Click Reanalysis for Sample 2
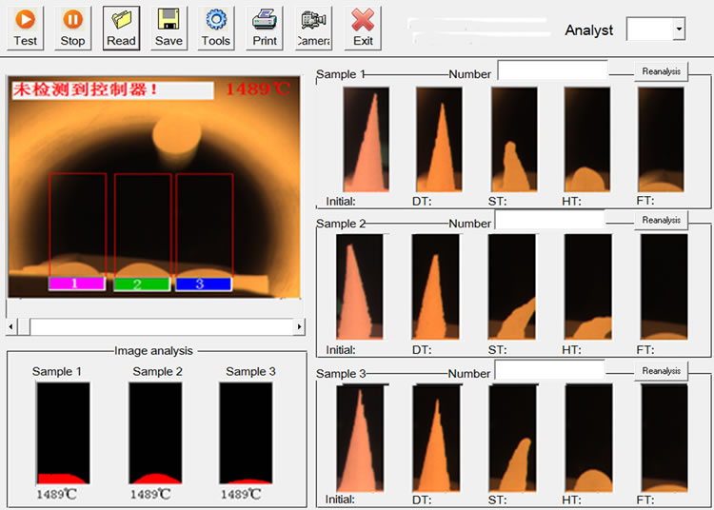Screen dimensions: 714x510 661,221
